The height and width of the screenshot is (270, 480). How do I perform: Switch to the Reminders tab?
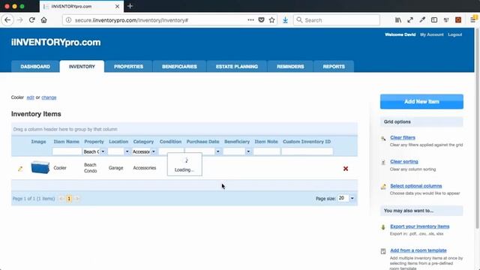[290, 67]
